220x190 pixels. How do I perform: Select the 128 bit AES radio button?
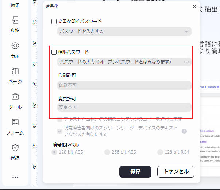(54, 152)
